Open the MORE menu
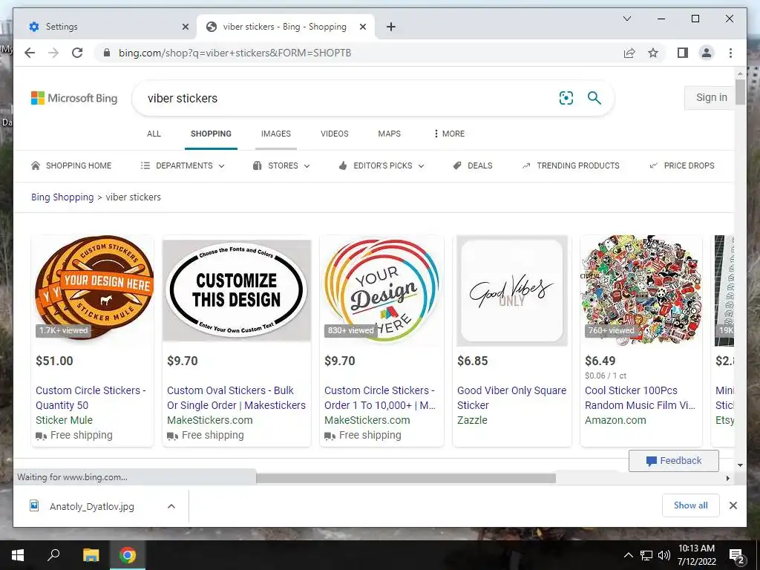The image size is (760, 570). [x=449, y=134]
